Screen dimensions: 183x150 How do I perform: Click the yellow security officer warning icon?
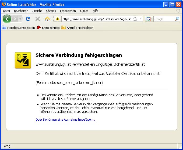(x=23, y=60)
